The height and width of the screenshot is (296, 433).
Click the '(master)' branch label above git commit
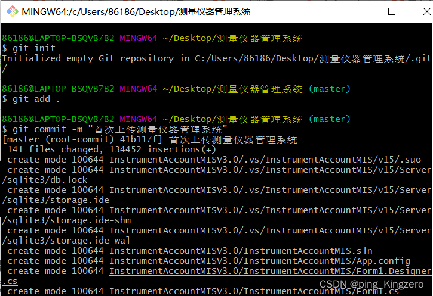pyautogui.click(x=329, y=119)
